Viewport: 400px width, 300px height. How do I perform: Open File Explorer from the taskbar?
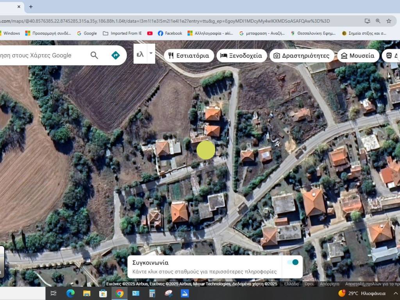point(87,293)
